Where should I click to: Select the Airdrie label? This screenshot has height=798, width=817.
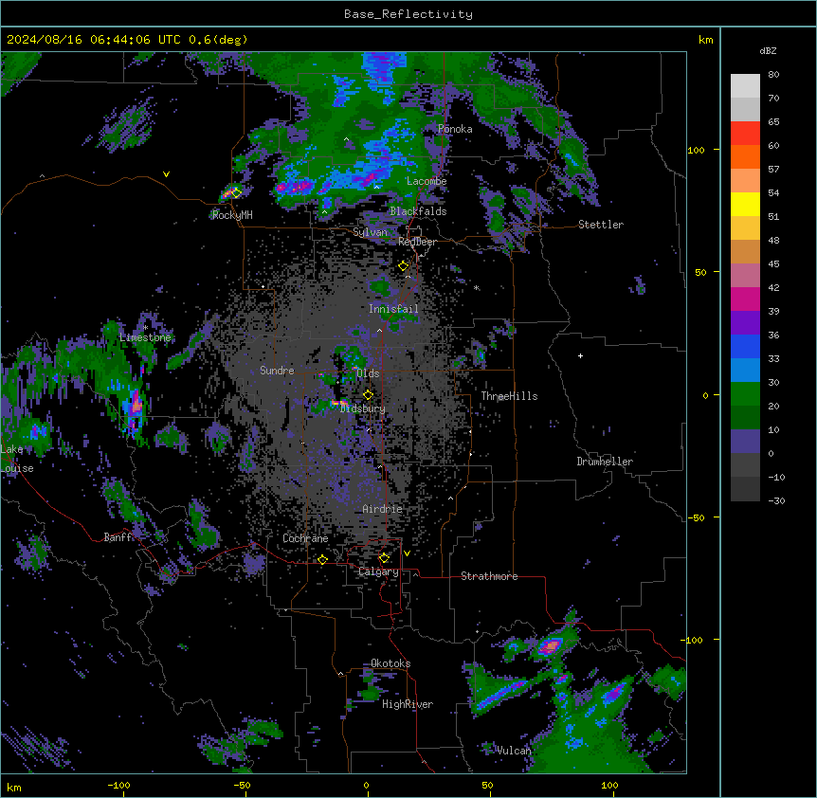pos(383,509)
